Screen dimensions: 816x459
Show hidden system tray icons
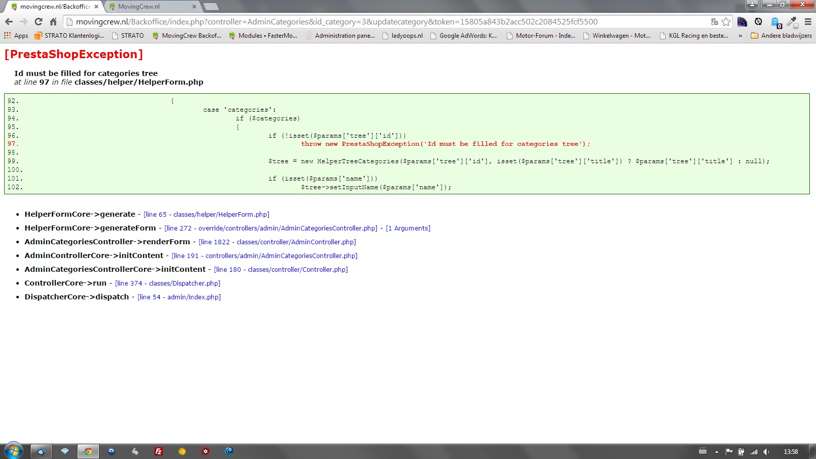(717, 452)
